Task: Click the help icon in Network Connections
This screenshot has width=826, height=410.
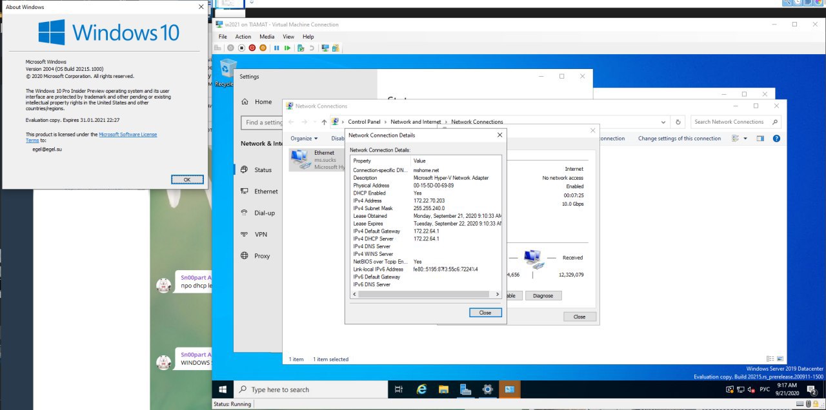Action: 776,138
